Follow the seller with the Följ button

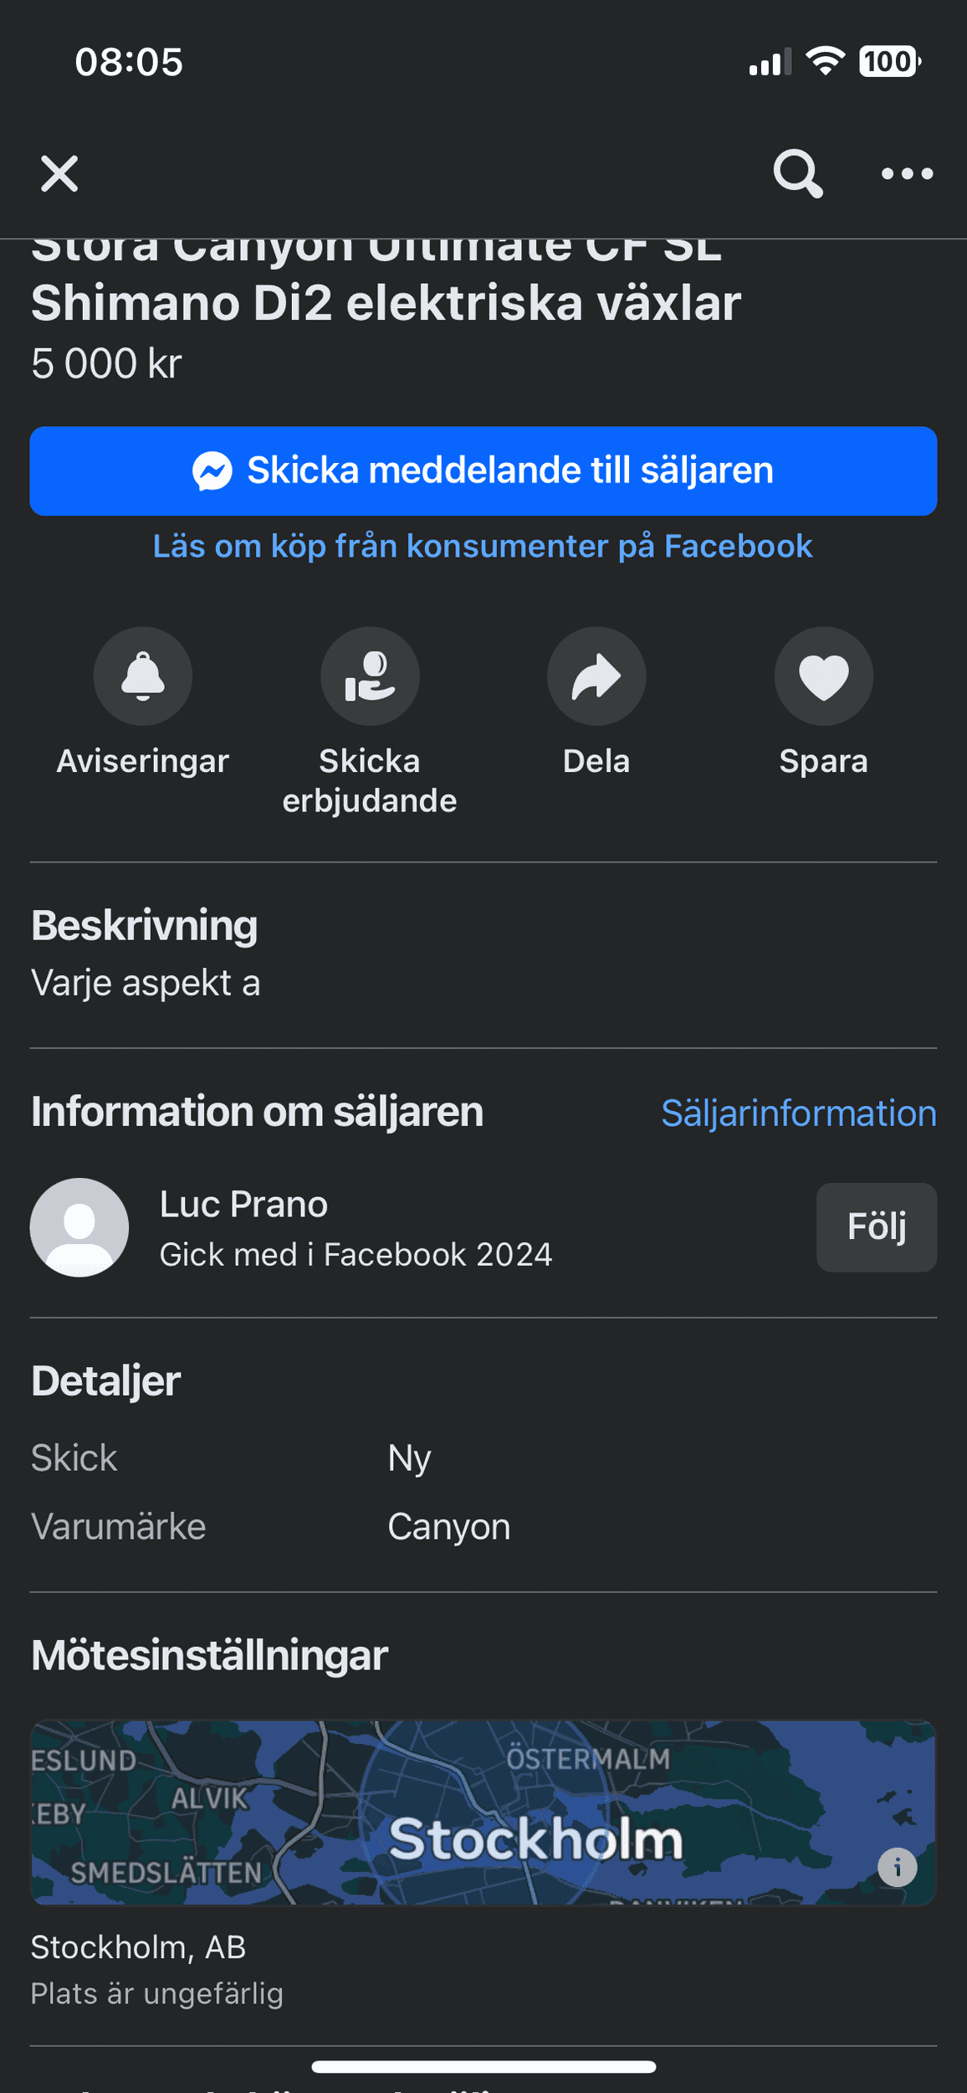876,1226
